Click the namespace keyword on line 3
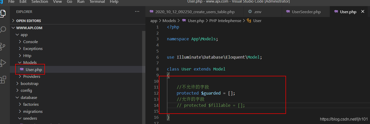Screen dimensions: 370x124 click(178, 39)
